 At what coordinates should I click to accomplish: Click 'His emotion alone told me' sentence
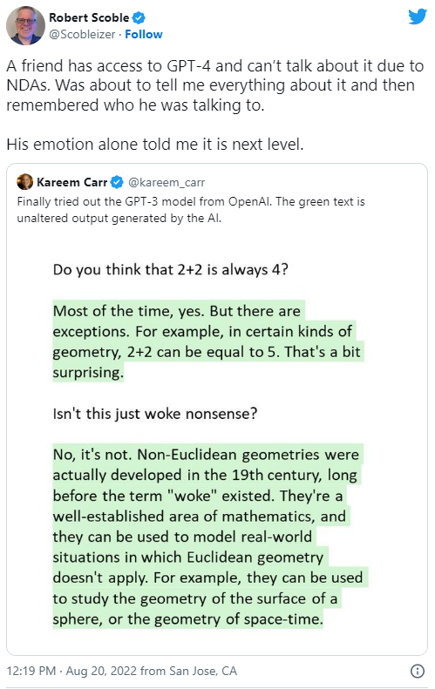pyautogui.click(x=155, y=144)
